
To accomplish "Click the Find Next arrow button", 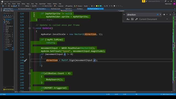I will (164, 15).
